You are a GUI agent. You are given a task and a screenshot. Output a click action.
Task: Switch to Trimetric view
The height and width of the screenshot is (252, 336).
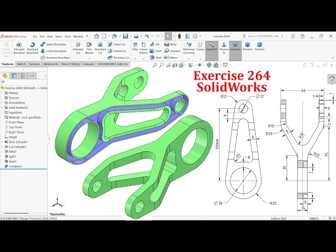247,47
